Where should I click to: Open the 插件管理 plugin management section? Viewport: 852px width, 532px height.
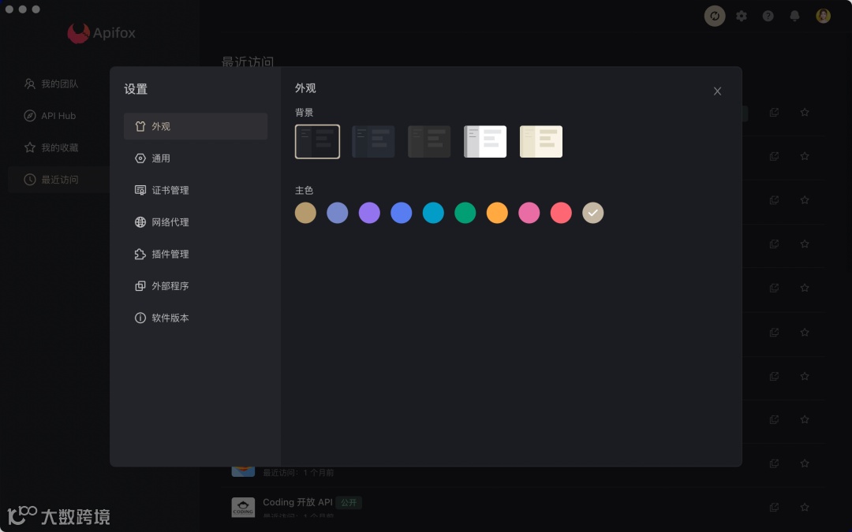[x=195, y=254]
